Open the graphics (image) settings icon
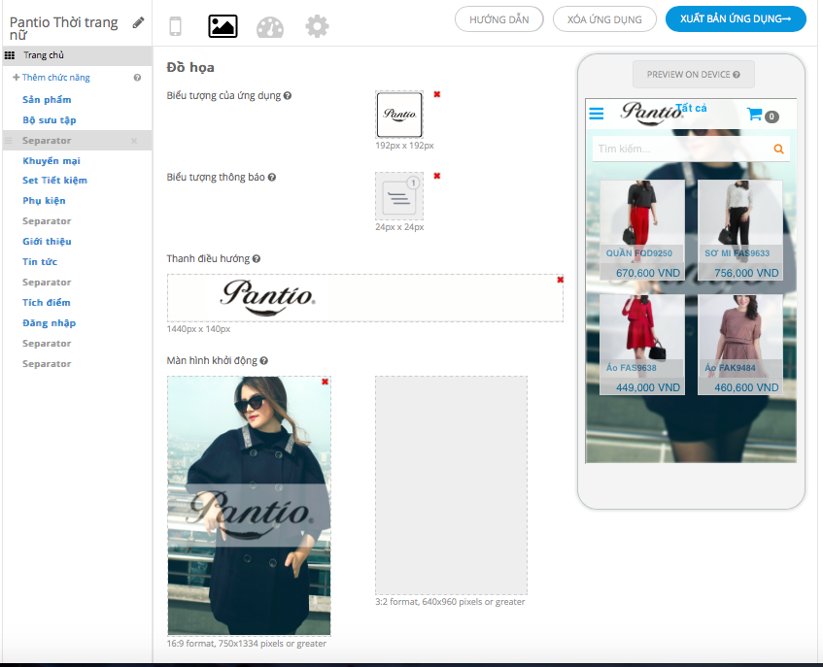Image resolution: width=823 pixels, height=667 pixels. [x=223, y=27]
